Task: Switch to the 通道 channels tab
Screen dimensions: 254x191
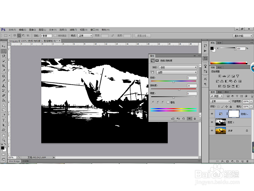Action: tap(219, 92)
